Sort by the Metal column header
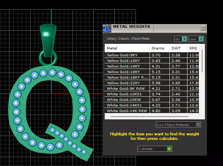 tap(127, 48)
